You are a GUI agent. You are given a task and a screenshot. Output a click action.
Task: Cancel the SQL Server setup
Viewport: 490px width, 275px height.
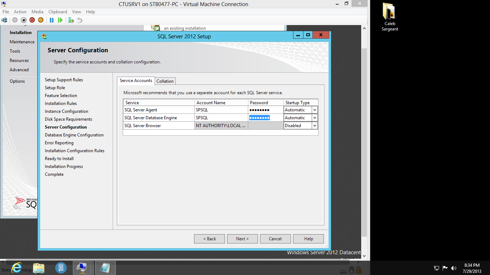(x=275, y=239)
